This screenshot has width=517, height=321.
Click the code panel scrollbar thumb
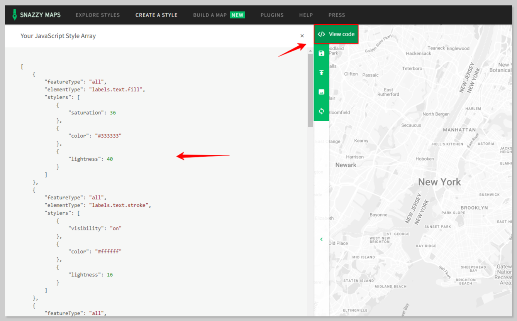click(x=310, y=91)
